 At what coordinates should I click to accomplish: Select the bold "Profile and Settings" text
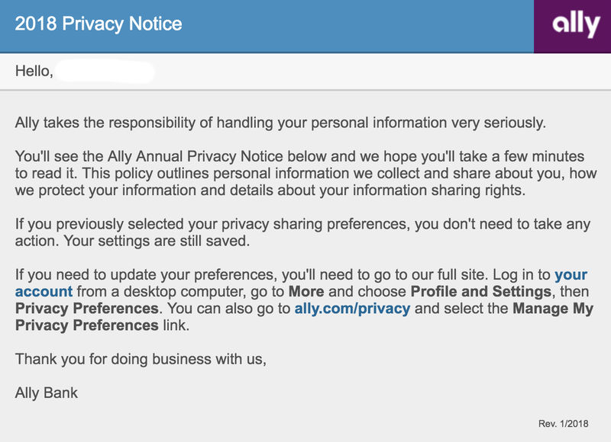coord(480,291)
